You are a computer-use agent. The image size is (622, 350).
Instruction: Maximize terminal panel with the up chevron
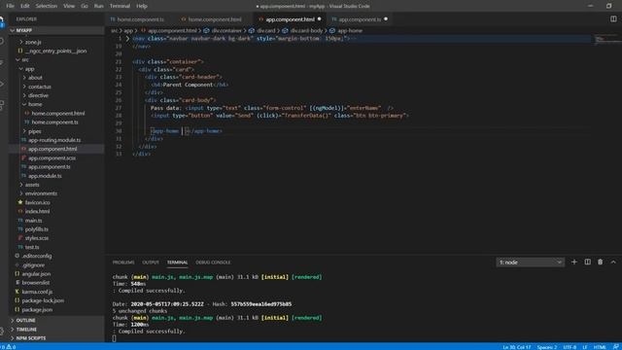pyautogui.click(x=613, y=262)
